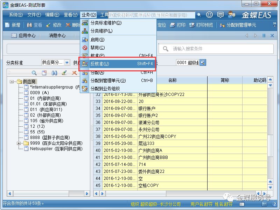Click the next tab right arrow
The width and height of the screenshot is (280, 210).
click(255, 36)
